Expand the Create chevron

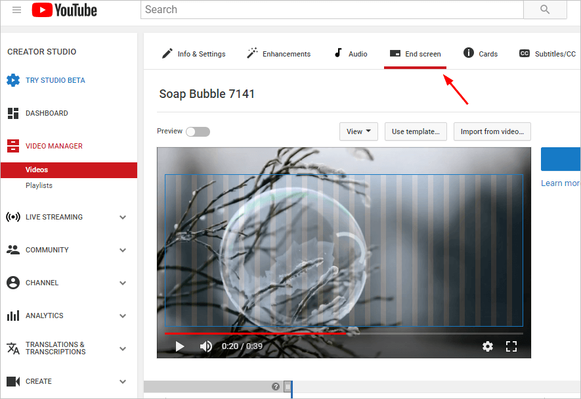click(x=123, y=381)
